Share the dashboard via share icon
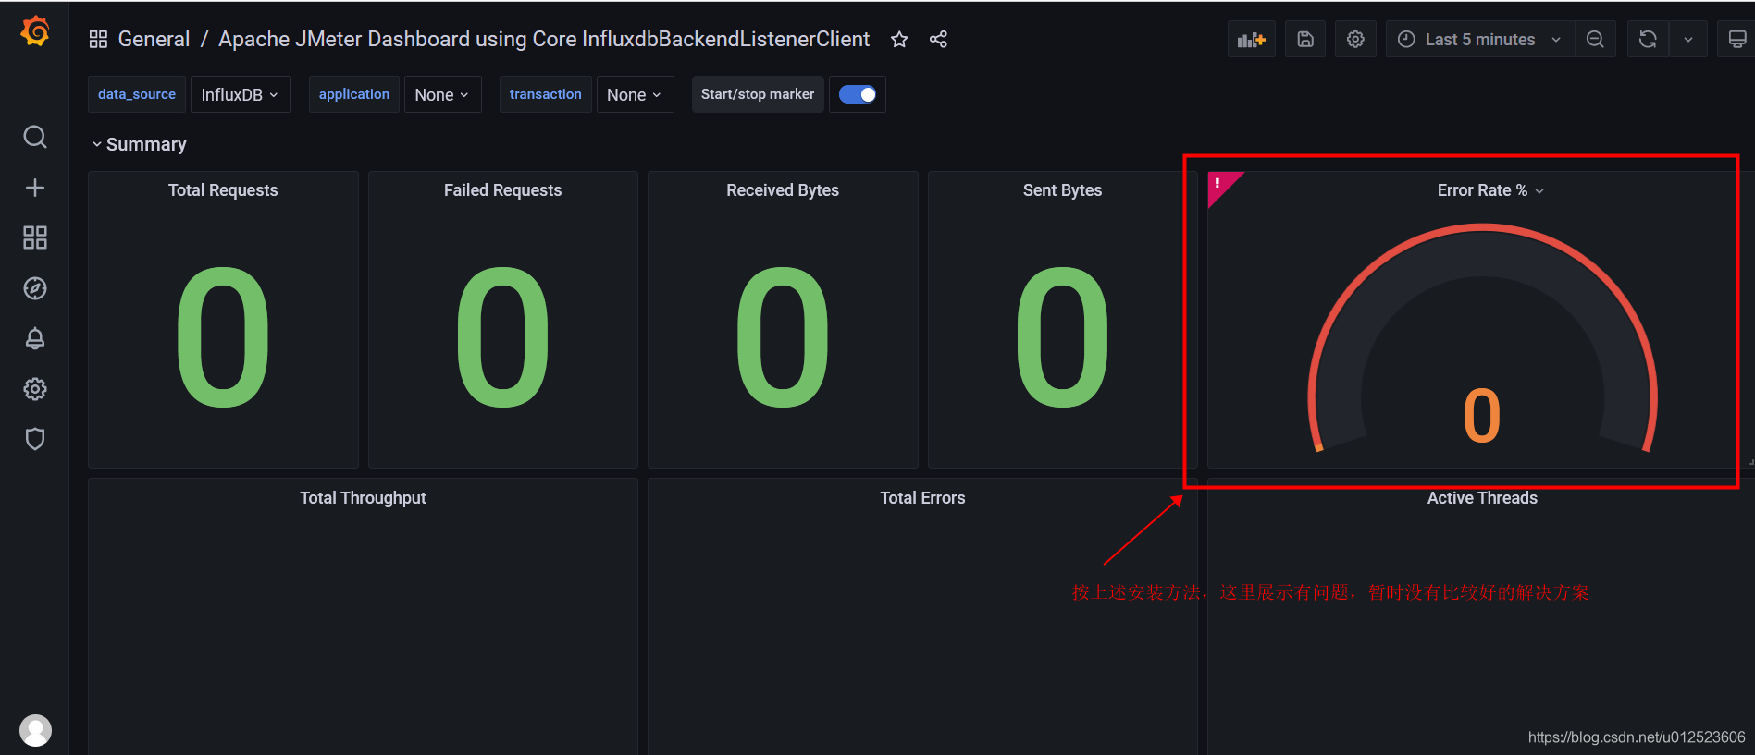This screenshot has height=755, width=1755. (938, 39)
